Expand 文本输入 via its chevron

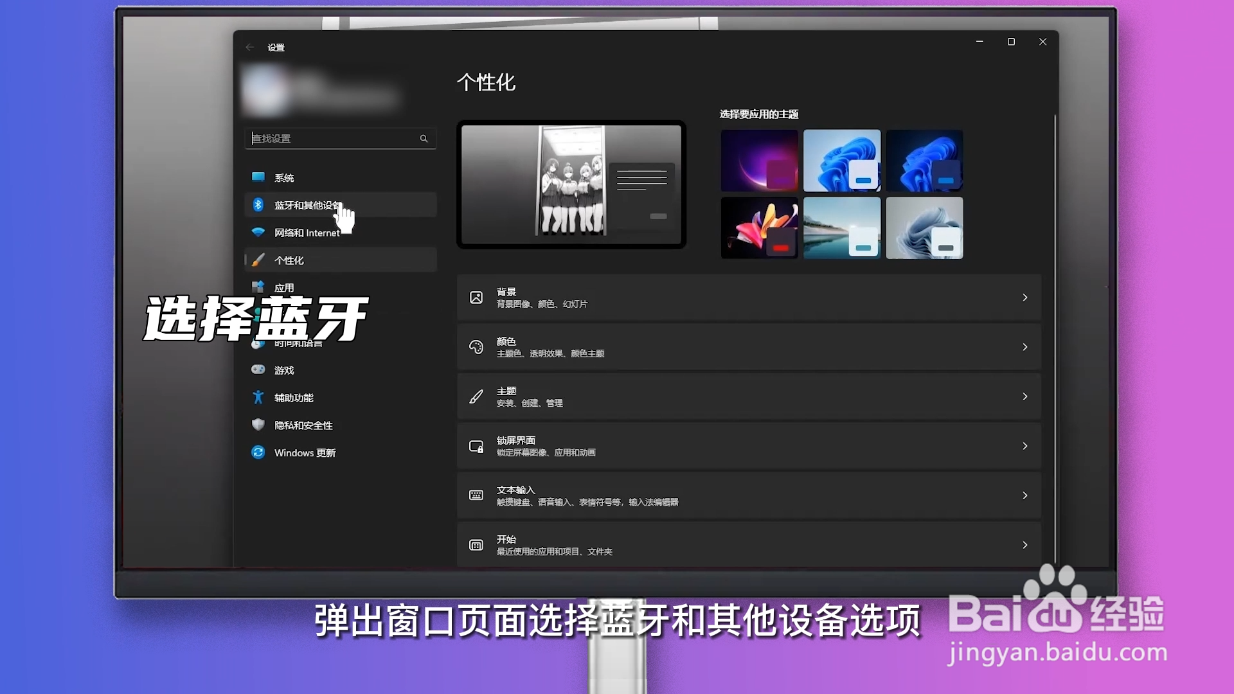tap(1025, 495)
